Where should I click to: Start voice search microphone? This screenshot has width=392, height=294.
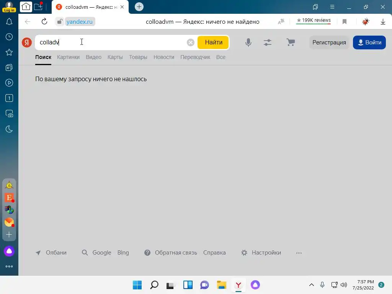click(x=248, y=42)
